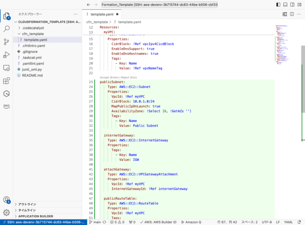305x225 pixels.
Task: Change encoding via UTF-8 status item
Action: tap(266, 222)
